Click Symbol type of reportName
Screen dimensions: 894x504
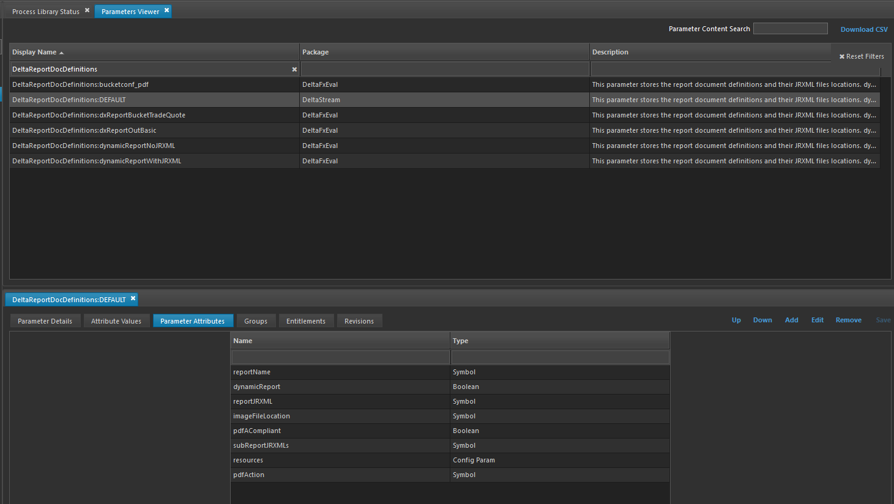coord(560,372)
